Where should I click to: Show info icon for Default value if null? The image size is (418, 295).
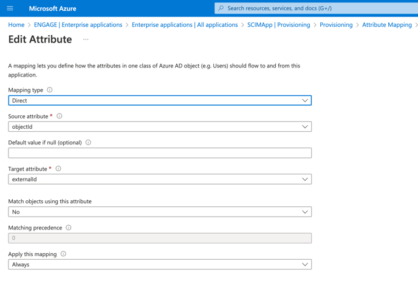coord(88,142)
